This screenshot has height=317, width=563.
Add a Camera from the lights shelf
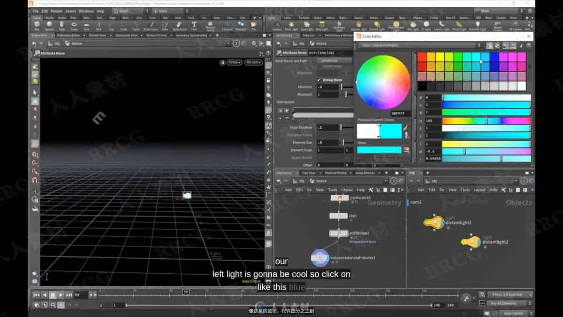point(277,25)
